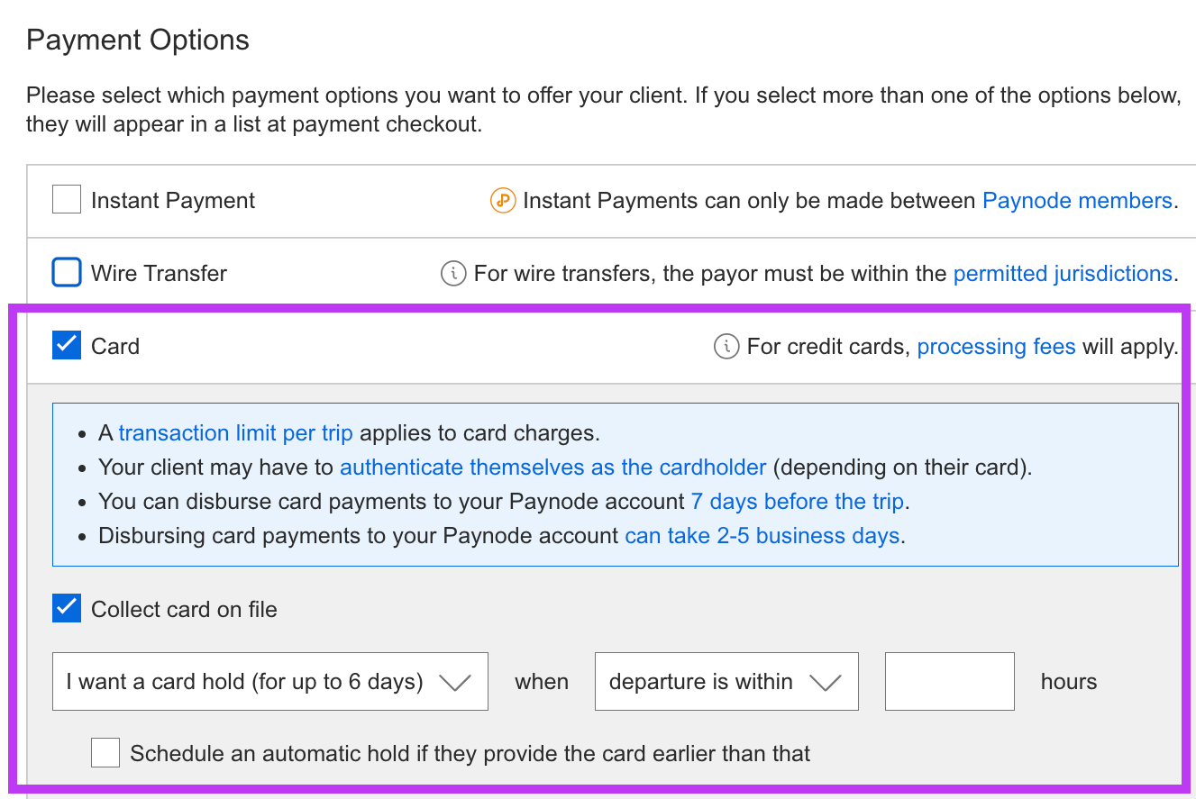Click the info icon beside credit card fees
Image resolution: width=1196 pixels, height=799 pixels.
pos(726,347)
